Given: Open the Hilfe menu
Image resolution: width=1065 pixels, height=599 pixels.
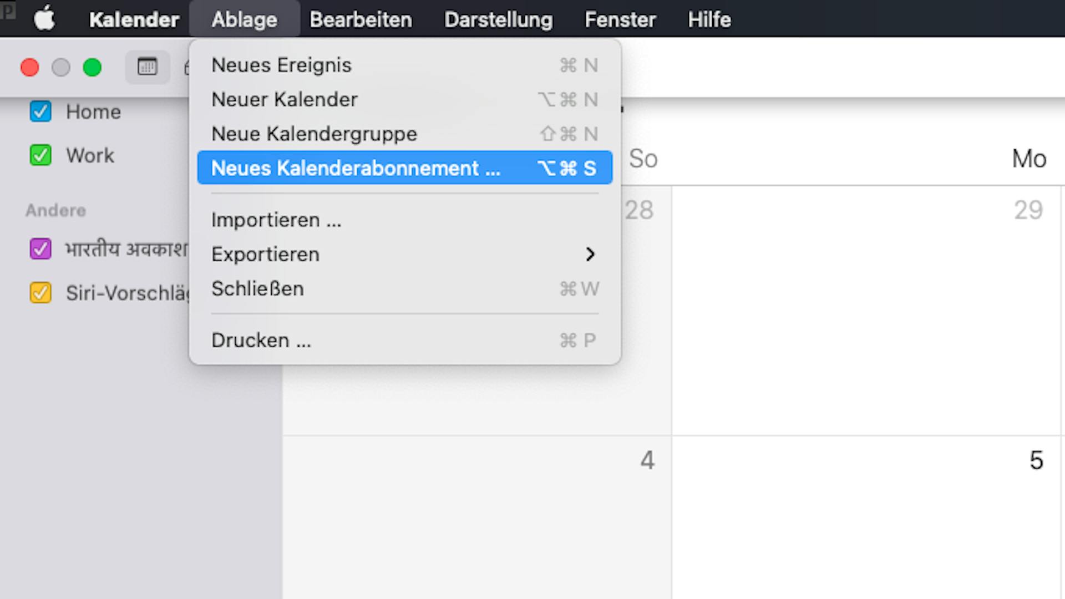Looking at the screenshot, I should 709,19.
